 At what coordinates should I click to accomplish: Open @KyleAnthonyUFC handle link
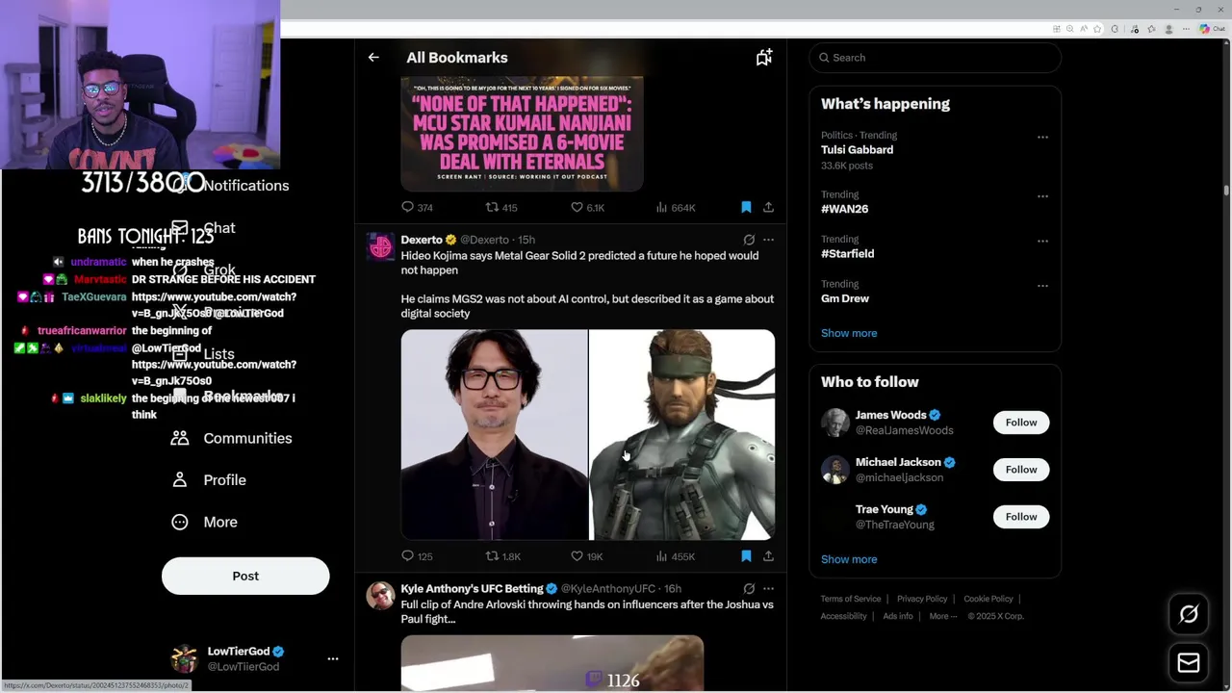[607, 588]
